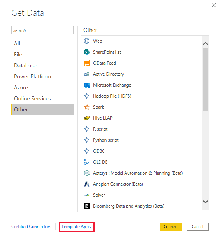This screenshot has height=242, width=220.
Task: Click inside the Search box
Action: click(x=43, y=30)
